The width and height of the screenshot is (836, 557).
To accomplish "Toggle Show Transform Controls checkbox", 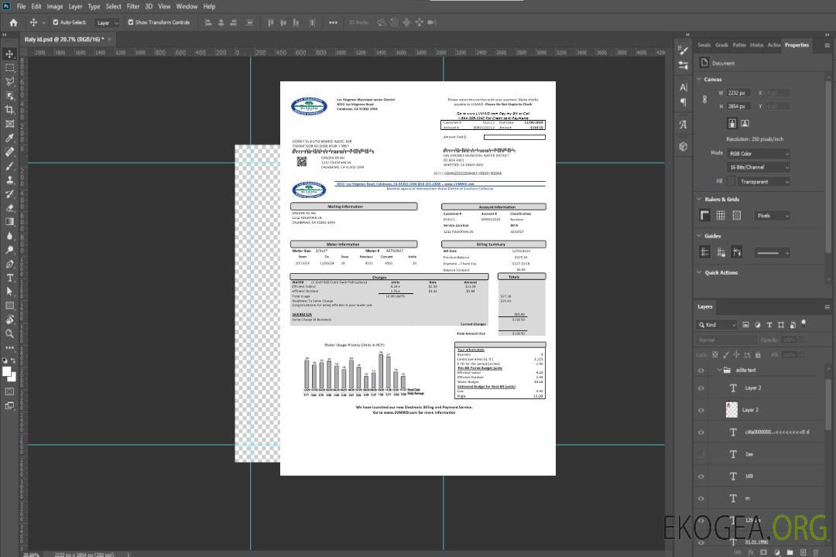I will [131, 22].
